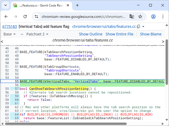Click Show Blame
Image resolution: width=169 pixels, height=126 pixels.
tap(151, 34)
